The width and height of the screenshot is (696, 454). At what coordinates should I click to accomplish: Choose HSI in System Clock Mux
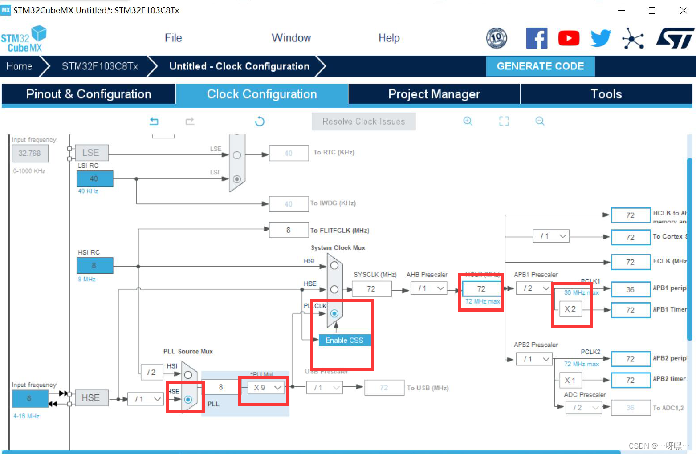334,266
